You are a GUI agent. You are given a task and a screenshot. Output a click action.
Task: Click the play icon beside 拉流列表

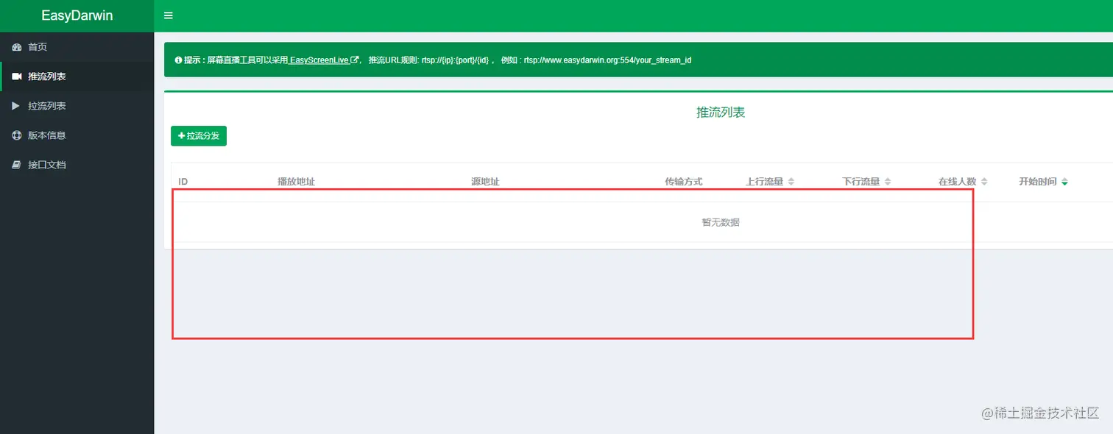tap(16, 105)
